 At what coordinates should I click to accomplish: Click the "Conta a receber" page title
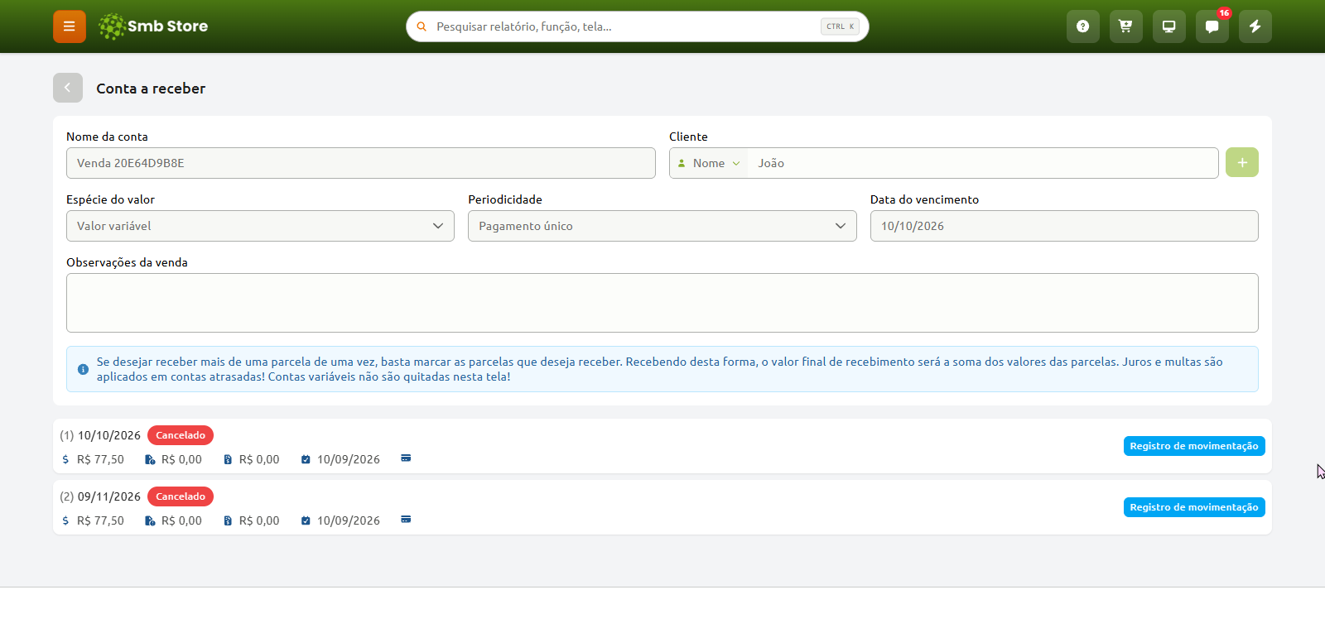click(151, 89)
